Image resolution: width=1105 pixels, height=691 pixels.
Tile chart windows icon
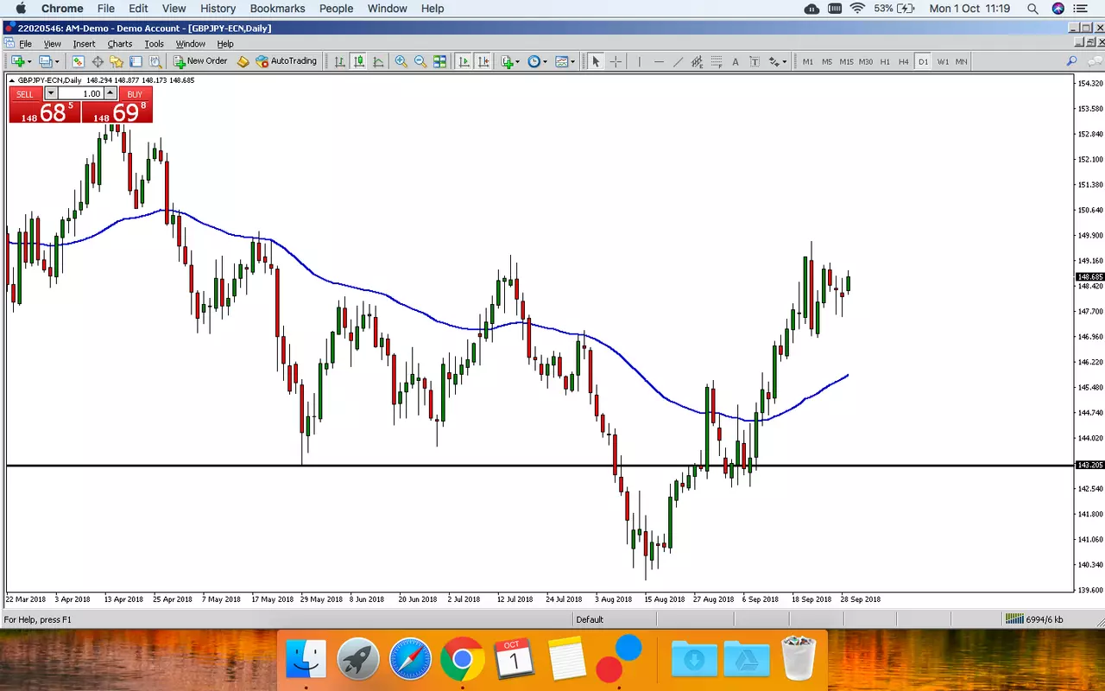pyautogui.click(x=439, y=61)
